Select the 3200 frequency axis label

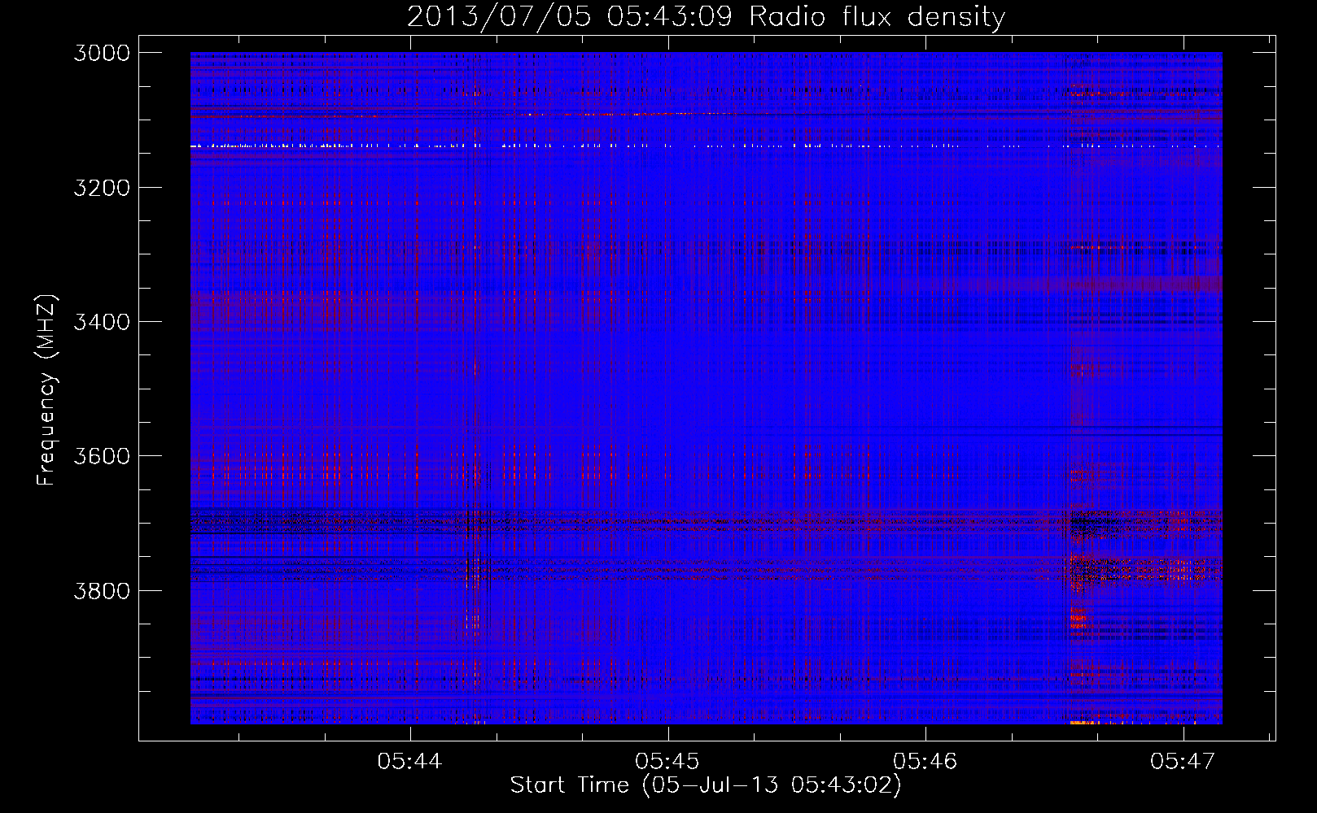click(x=102, y=188)
